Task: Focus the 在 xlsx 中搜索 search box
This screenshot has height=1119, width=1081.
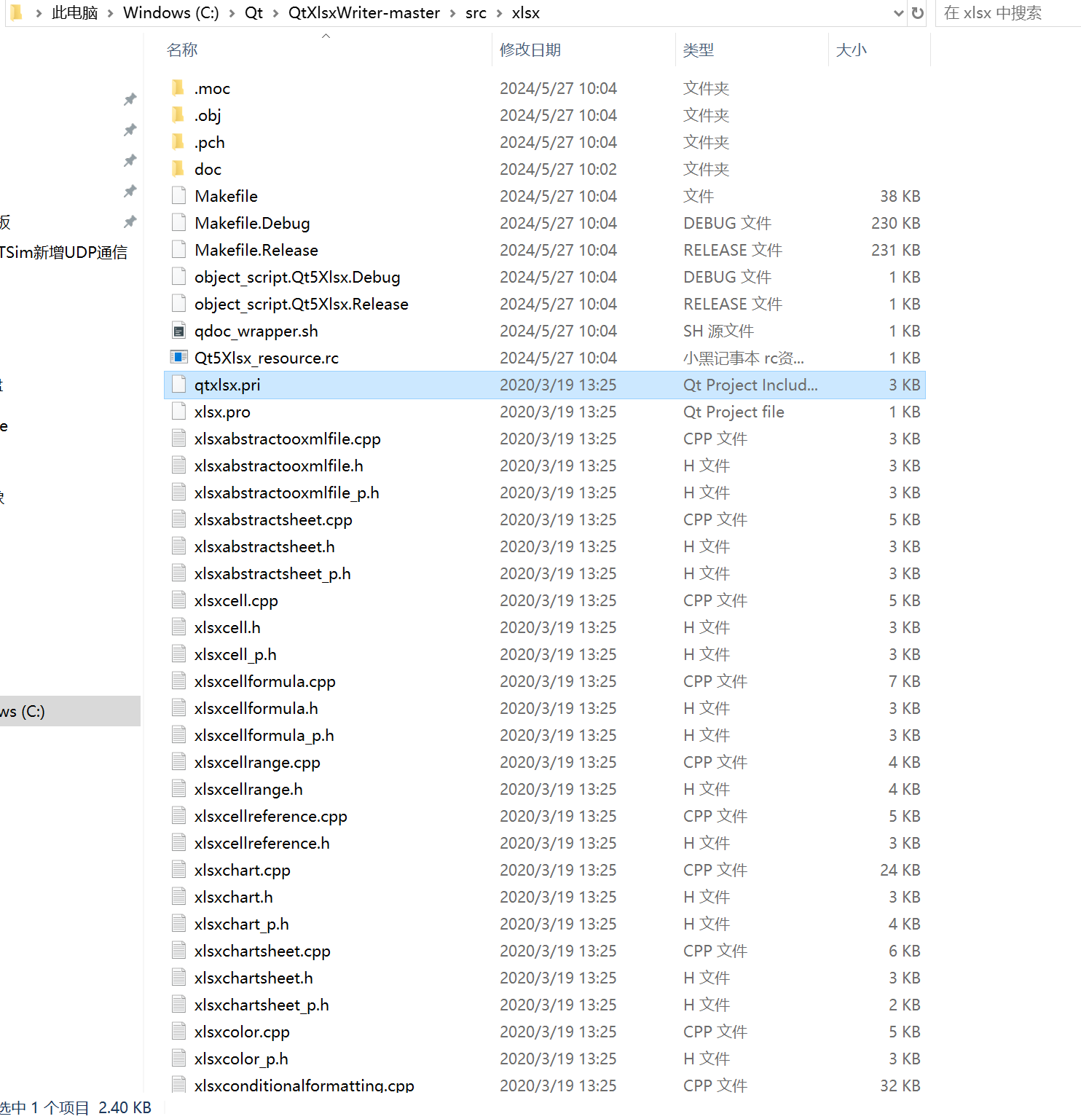Action: coord(1009,13)
